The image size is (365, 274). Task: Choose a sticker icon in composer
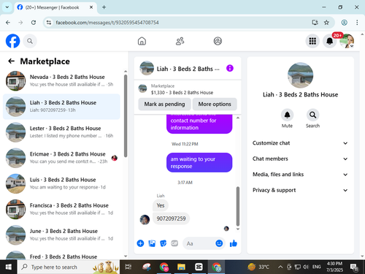pos(163,243)
